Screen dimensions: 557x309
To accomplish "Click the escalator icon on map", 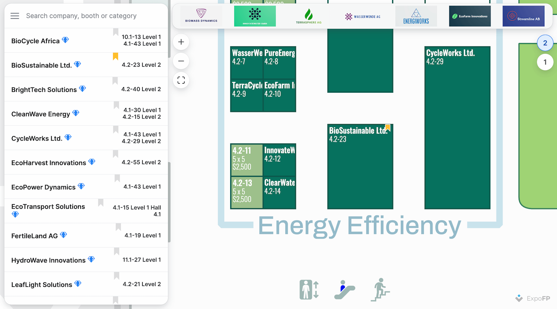I will (x=344, y=290).
